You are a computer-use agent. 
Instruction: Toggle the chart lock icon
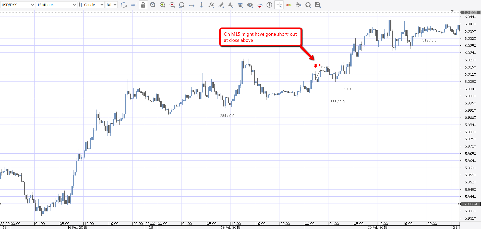click(x=143, y=5)
